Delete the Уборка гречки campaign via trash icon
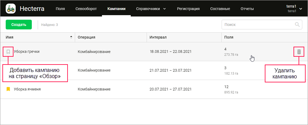Viewport: 308px width, 125px height. tap(299, 52)
